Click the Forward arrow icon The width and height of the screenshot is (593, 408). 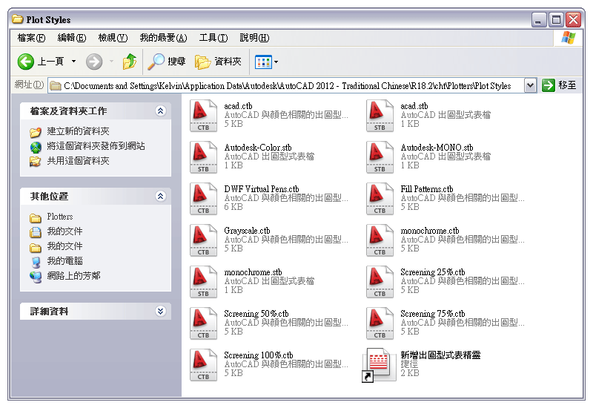[94, 62]
